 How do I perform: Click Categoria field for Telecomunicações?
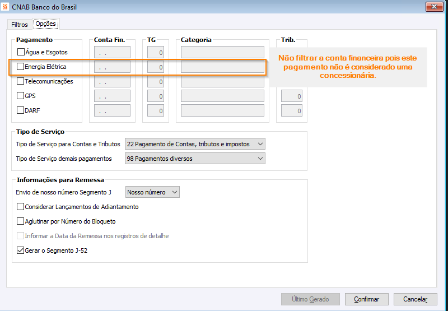click(222, 81)
